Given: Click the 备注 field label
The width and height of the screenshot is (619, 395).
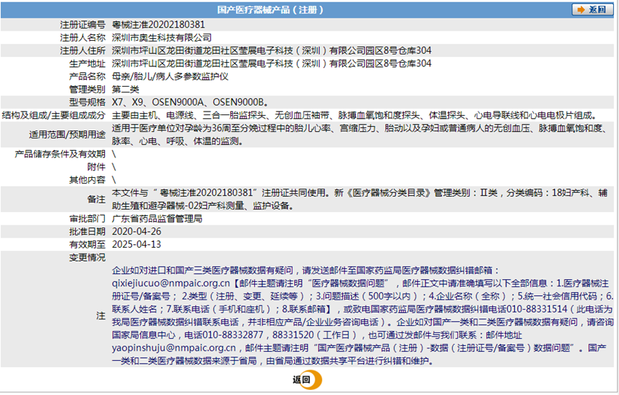Looking at the screenshot, I should (x=96, y=198).
